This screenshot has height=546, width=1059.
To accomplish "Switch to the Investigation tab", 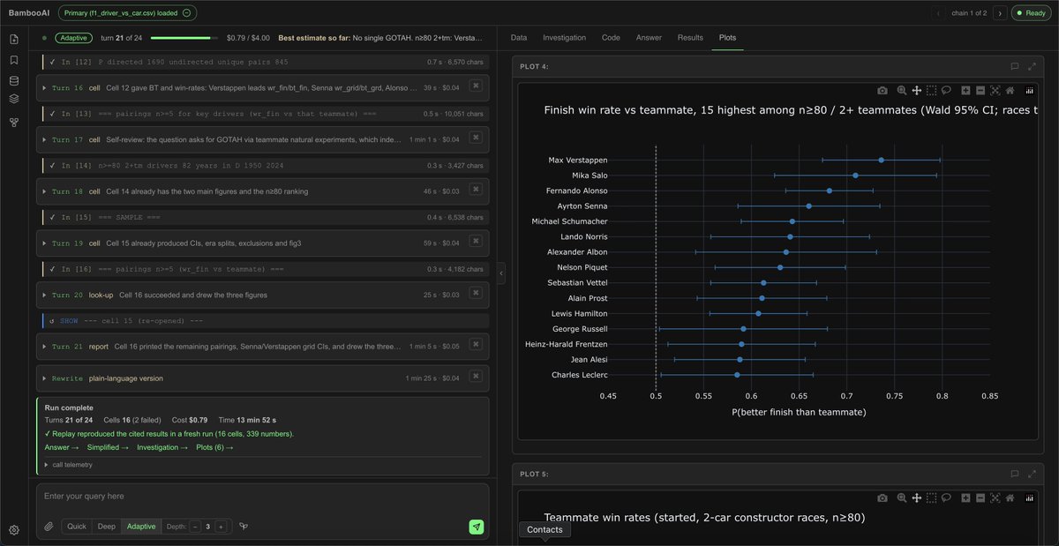I will [564, 38].
